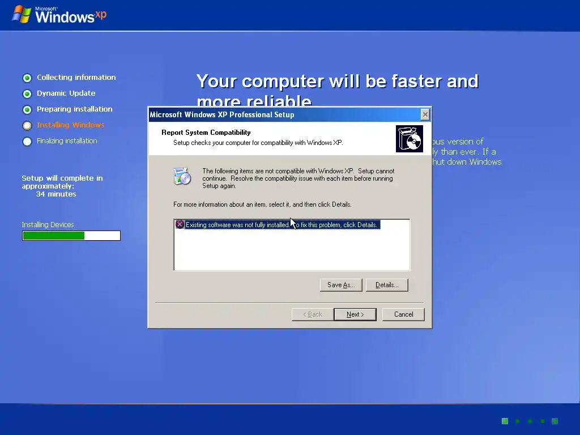Click the 'For more information about an item' instruction
This screenshot has width=580, height=435.
[x=262, y=204]
